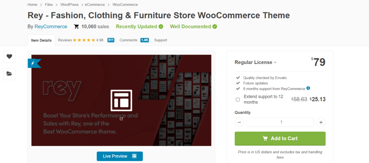Increase quantity with the plus button

tap(321, 122)
